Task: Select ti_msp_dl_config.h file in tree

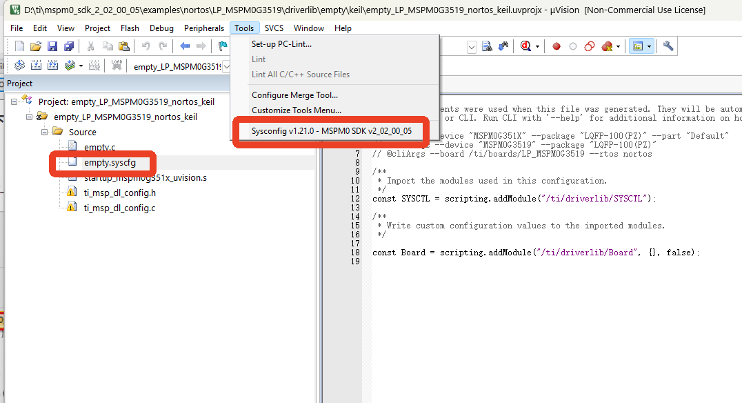Action: [x=120, y=193]
